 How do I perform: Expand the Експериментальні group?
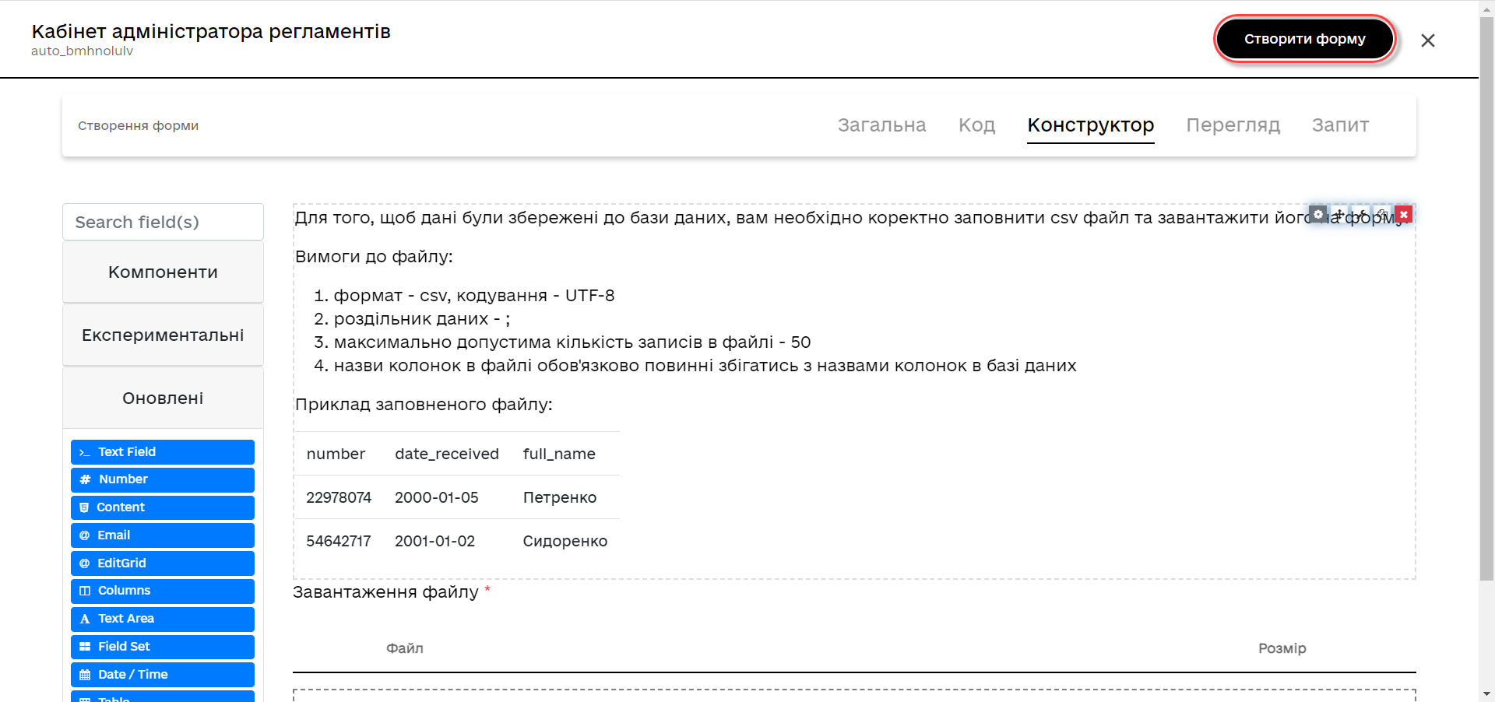[x=163, y=335]
